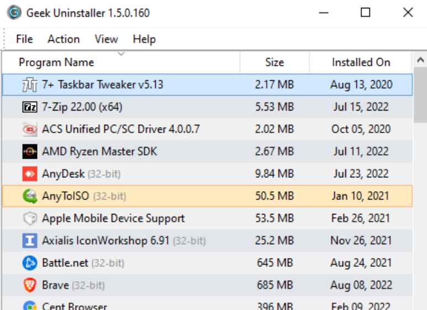Image resolution: width=427 pixels, height=310 pixels.
Task: Click the Apple Mobile Device Support icon
Action: (30, 218)
